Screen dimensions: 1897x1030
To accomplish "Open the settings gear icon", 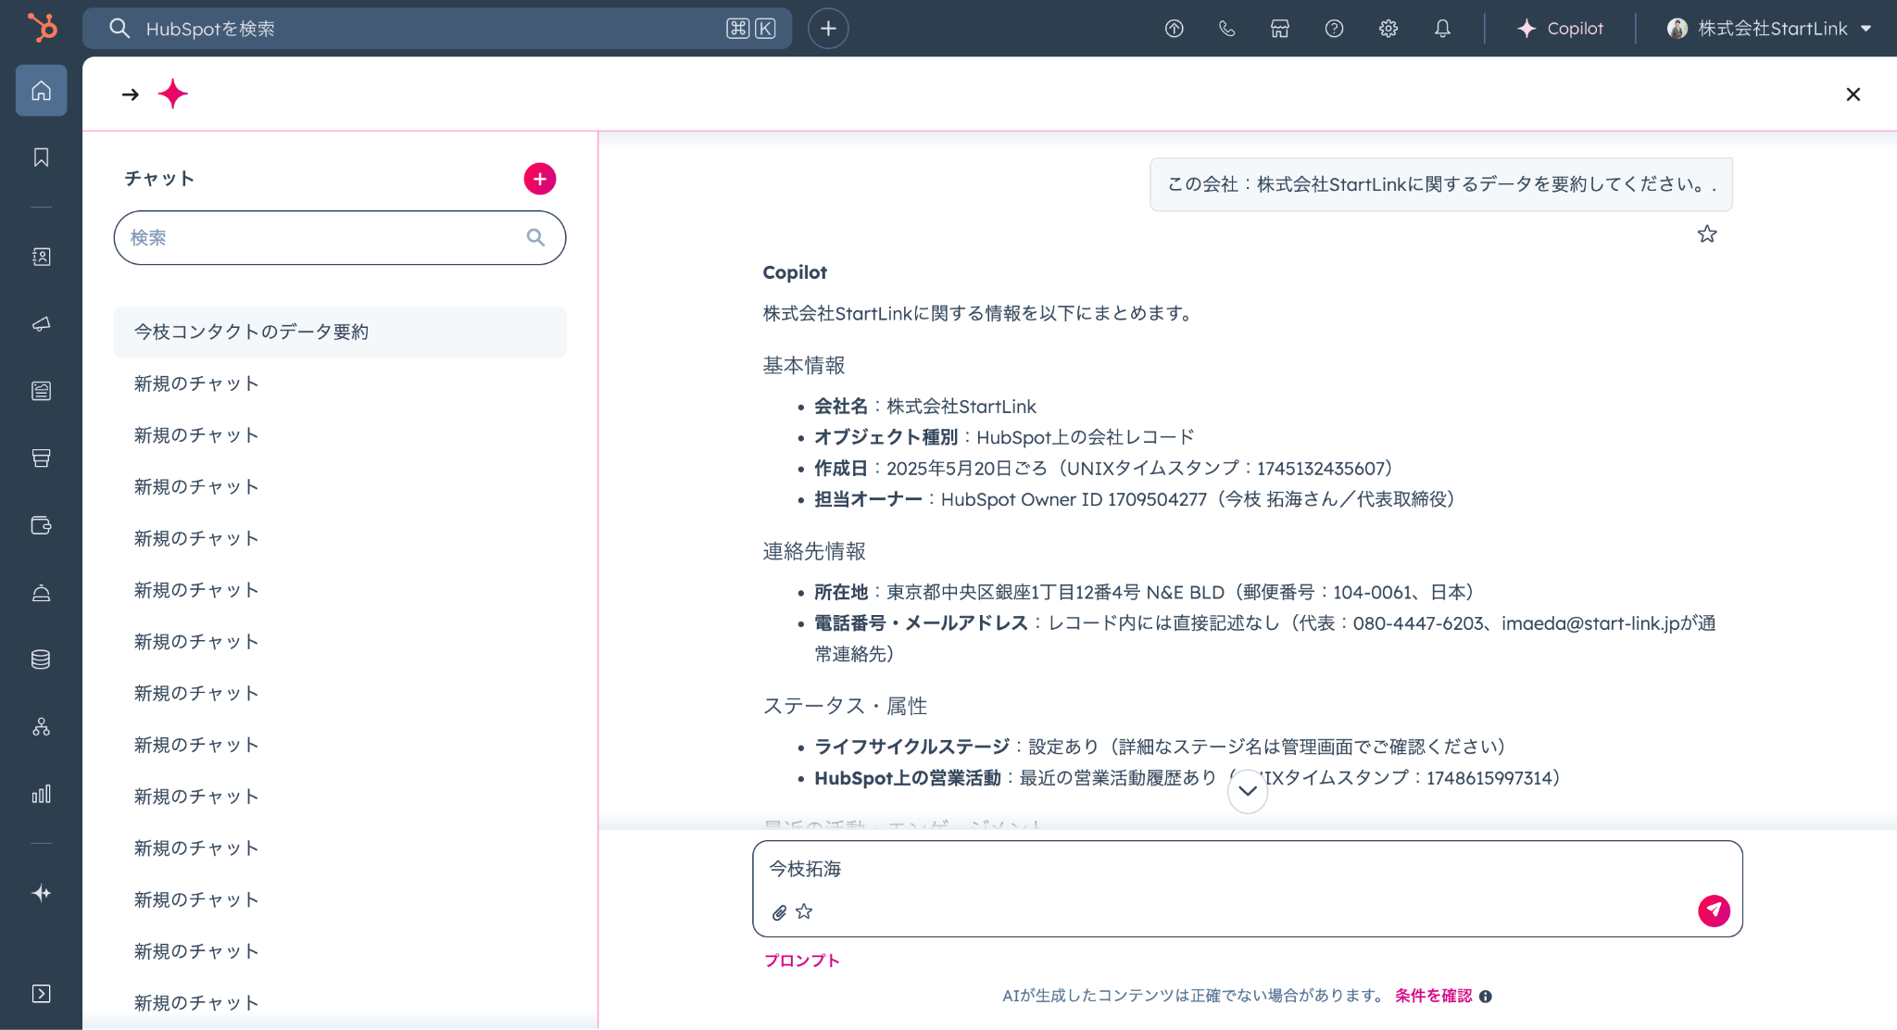I will pos(1388,29).
